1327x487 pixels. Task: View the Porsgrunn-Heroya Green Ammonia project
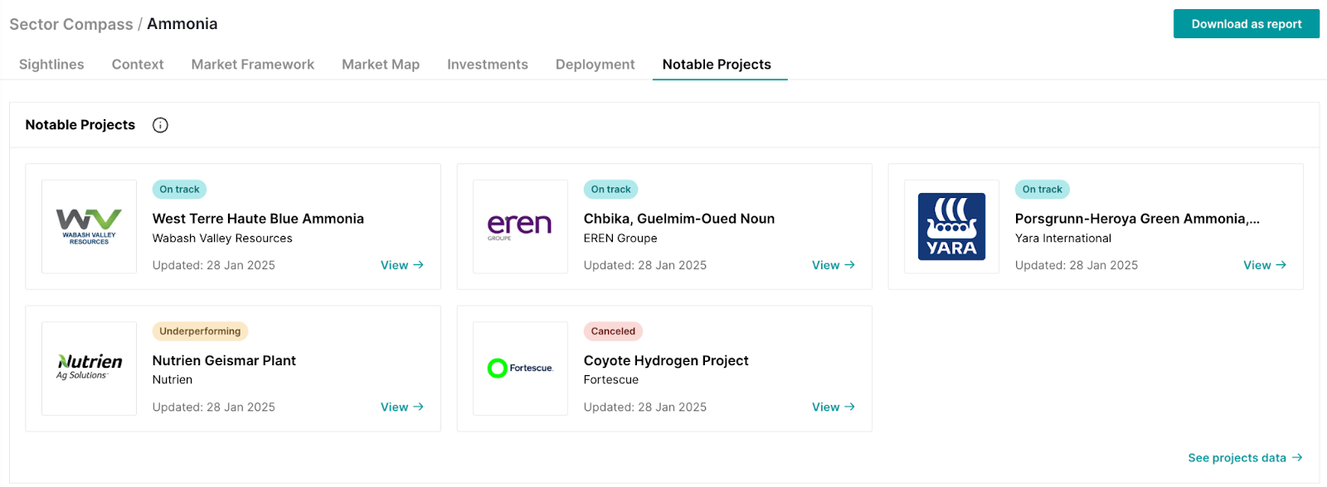[x=1265, y=265]
